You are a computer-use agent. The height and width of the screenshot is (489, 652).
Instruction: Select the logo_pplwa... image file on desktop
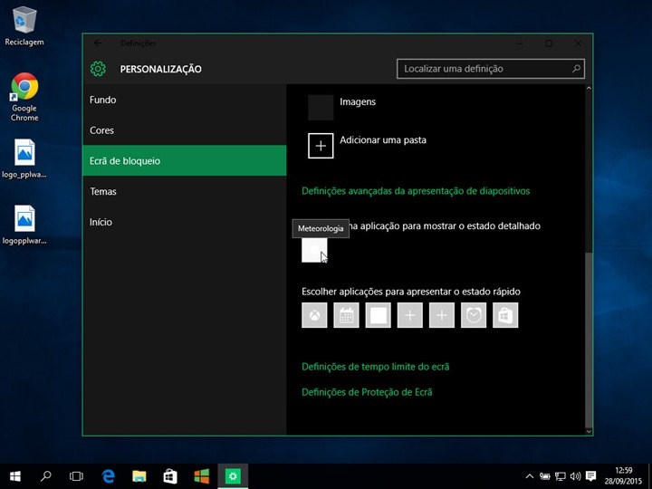point(24,158)
